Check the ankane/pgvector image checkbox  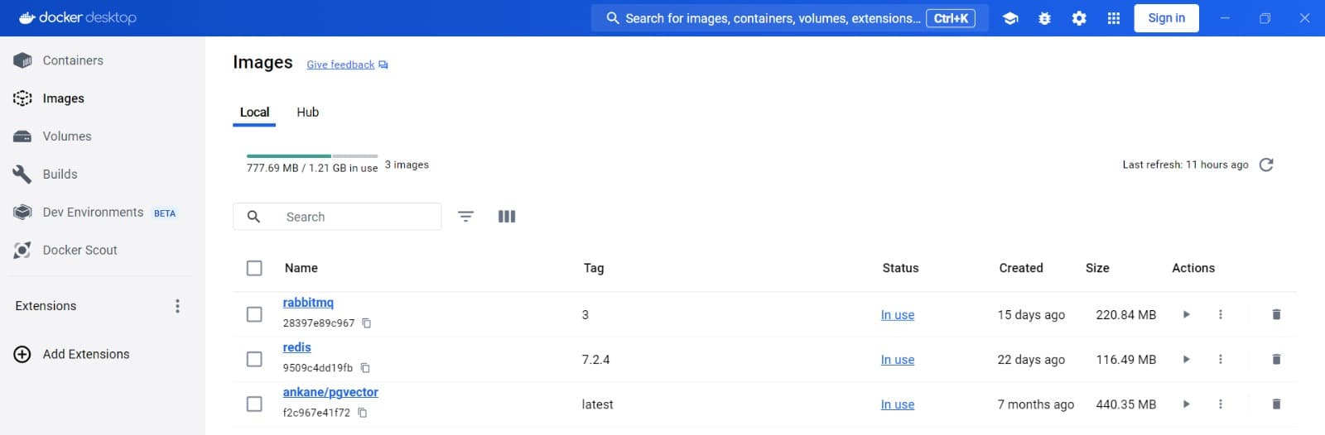[254, 404]
